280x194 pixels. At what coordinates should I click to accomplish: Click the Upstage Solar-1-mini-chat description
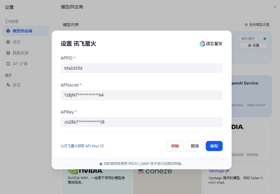(x=236, y=180)
